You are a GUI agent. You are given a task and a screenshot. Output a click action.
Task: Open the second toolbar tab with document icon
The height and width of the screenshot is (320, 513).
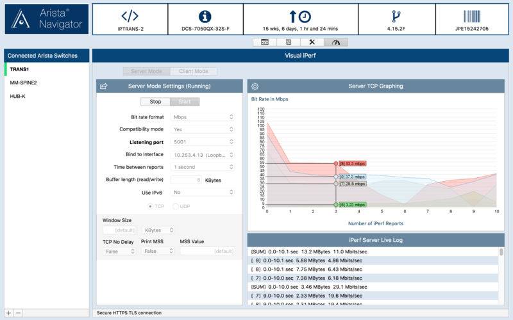(x=288, y=42)
